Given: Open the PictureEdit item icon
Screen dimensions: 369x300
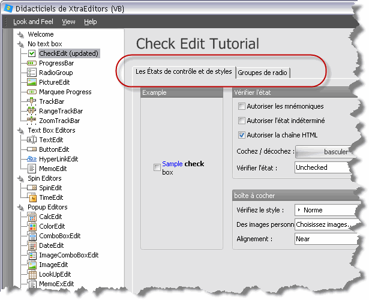Looking at the screenshot, I should click(x=32, y=82).
